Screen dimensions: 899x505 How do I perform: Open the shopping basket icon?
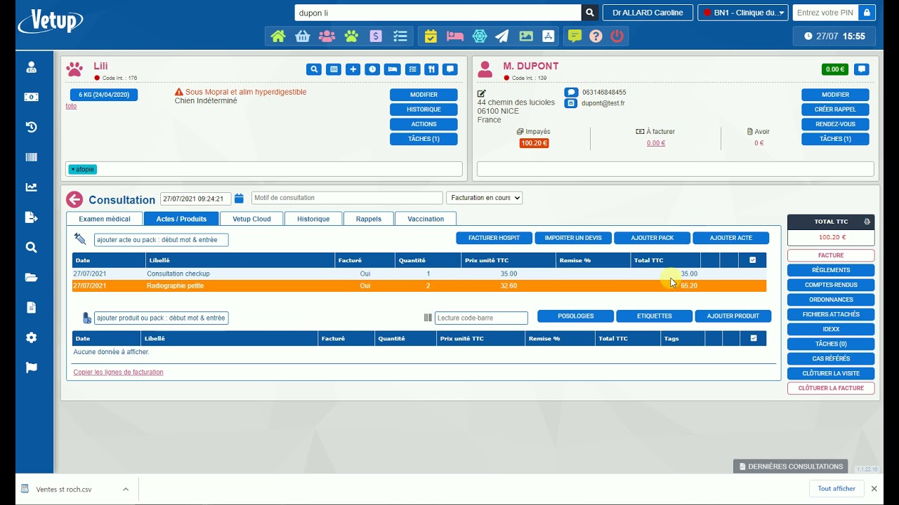[x=302, y=36]
